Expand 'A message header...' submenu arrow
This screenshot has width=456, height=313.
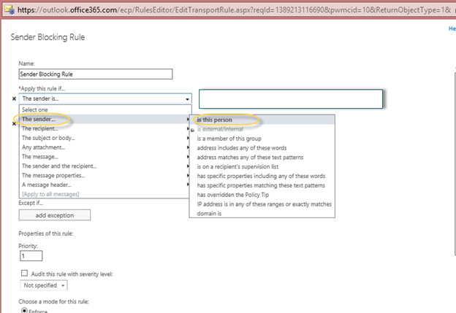point(188,185)
